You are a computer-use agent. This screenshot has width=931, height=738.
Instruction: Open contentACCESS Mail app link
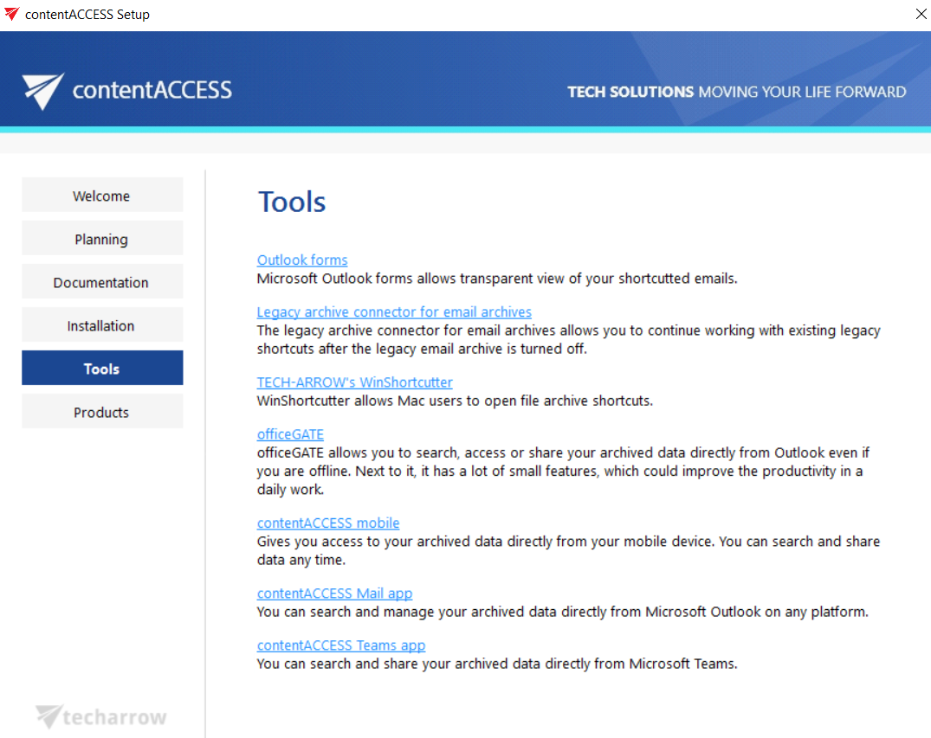click(334, 593)
